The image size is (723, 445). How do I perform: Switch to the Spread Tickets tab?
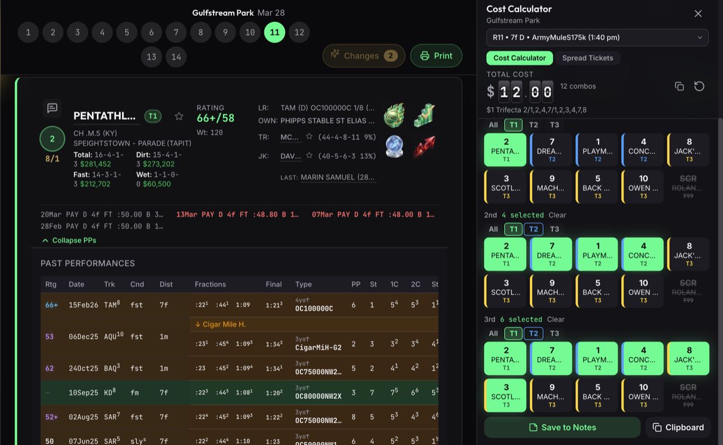(587, 58)
